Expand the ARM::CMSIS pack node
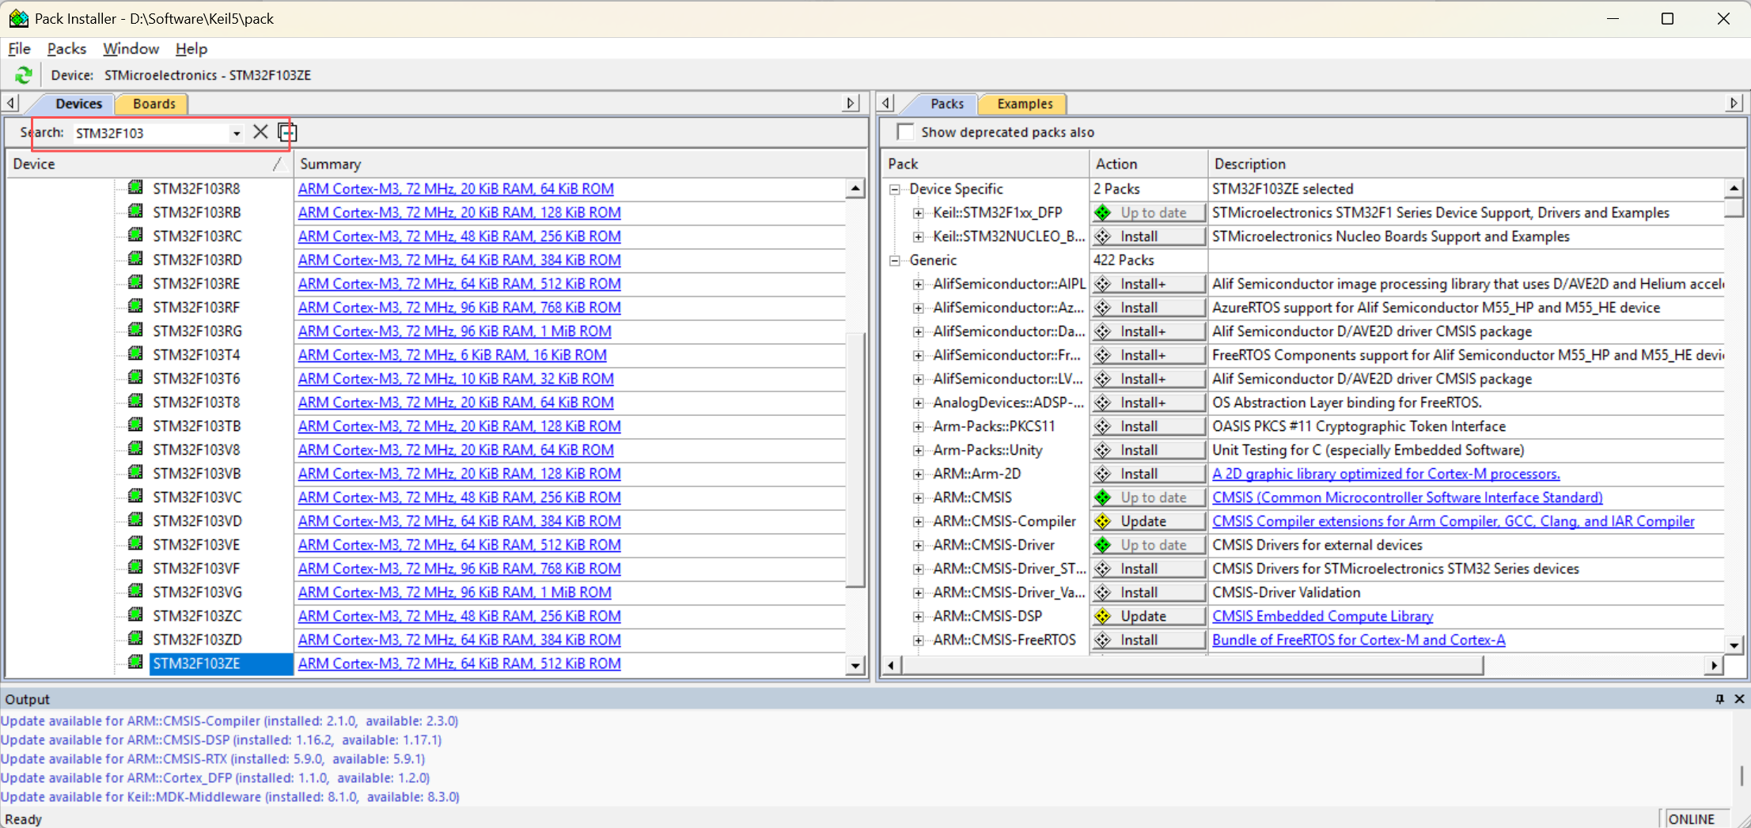Viewport: 1751px width, 828px height. (918, 497)
